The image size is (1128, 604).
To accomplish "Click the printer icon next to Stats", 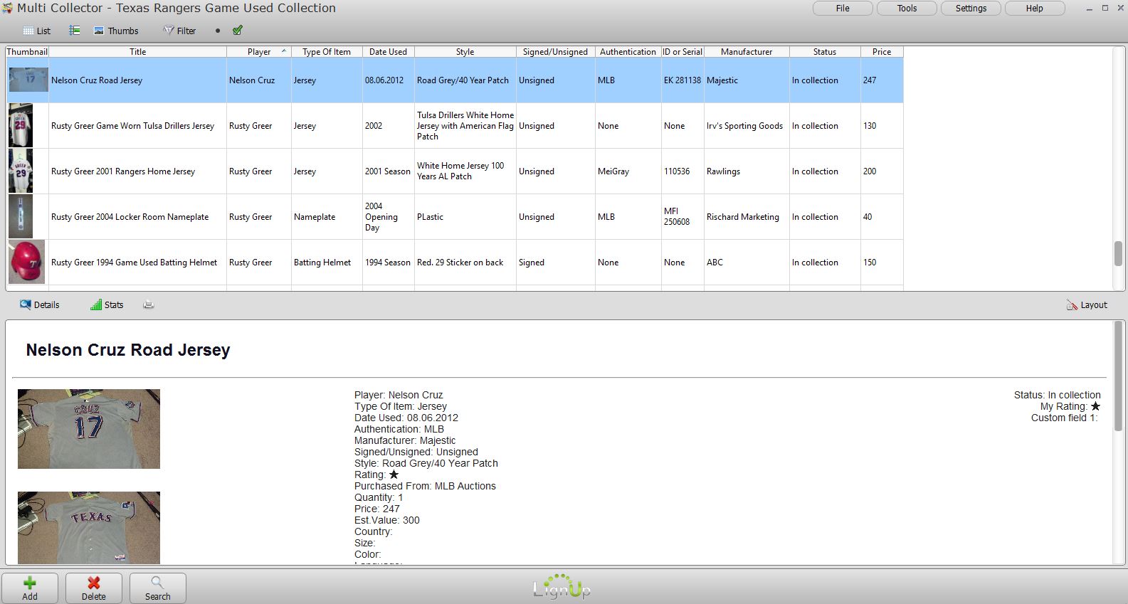I will click(x=149, y=304).
